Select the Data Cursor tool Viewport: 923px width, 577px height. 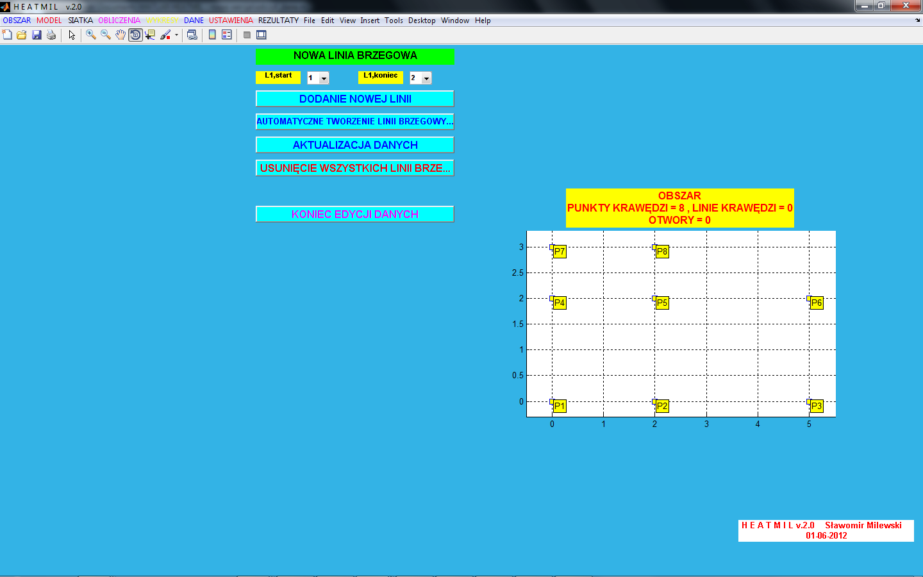pyautogui.click(x=150, y=35)
